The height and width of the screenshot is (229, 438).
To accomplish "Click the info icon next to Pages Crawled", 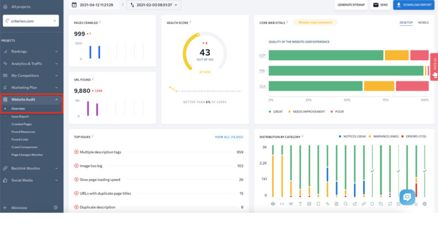I will [100, 22].
